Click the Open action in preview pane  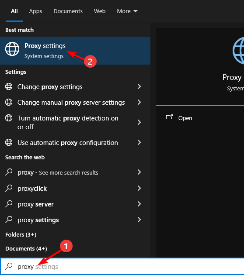coord(185,118)
